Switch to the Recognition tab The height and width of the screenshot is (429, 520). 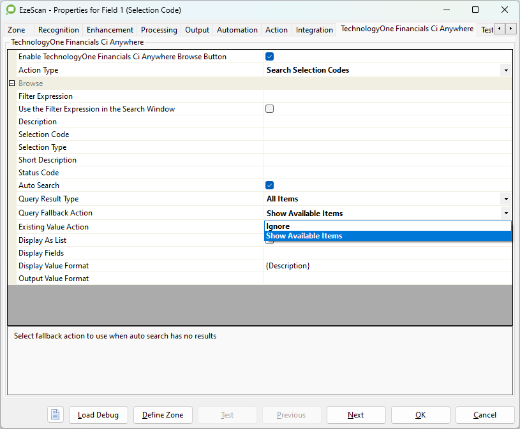58,30
